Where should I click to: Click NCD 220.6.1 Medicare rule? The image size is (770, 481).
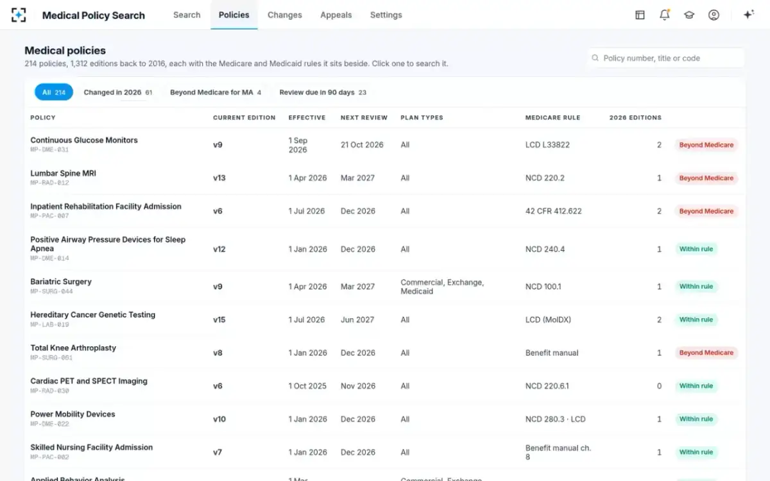(x=547, y=386)
